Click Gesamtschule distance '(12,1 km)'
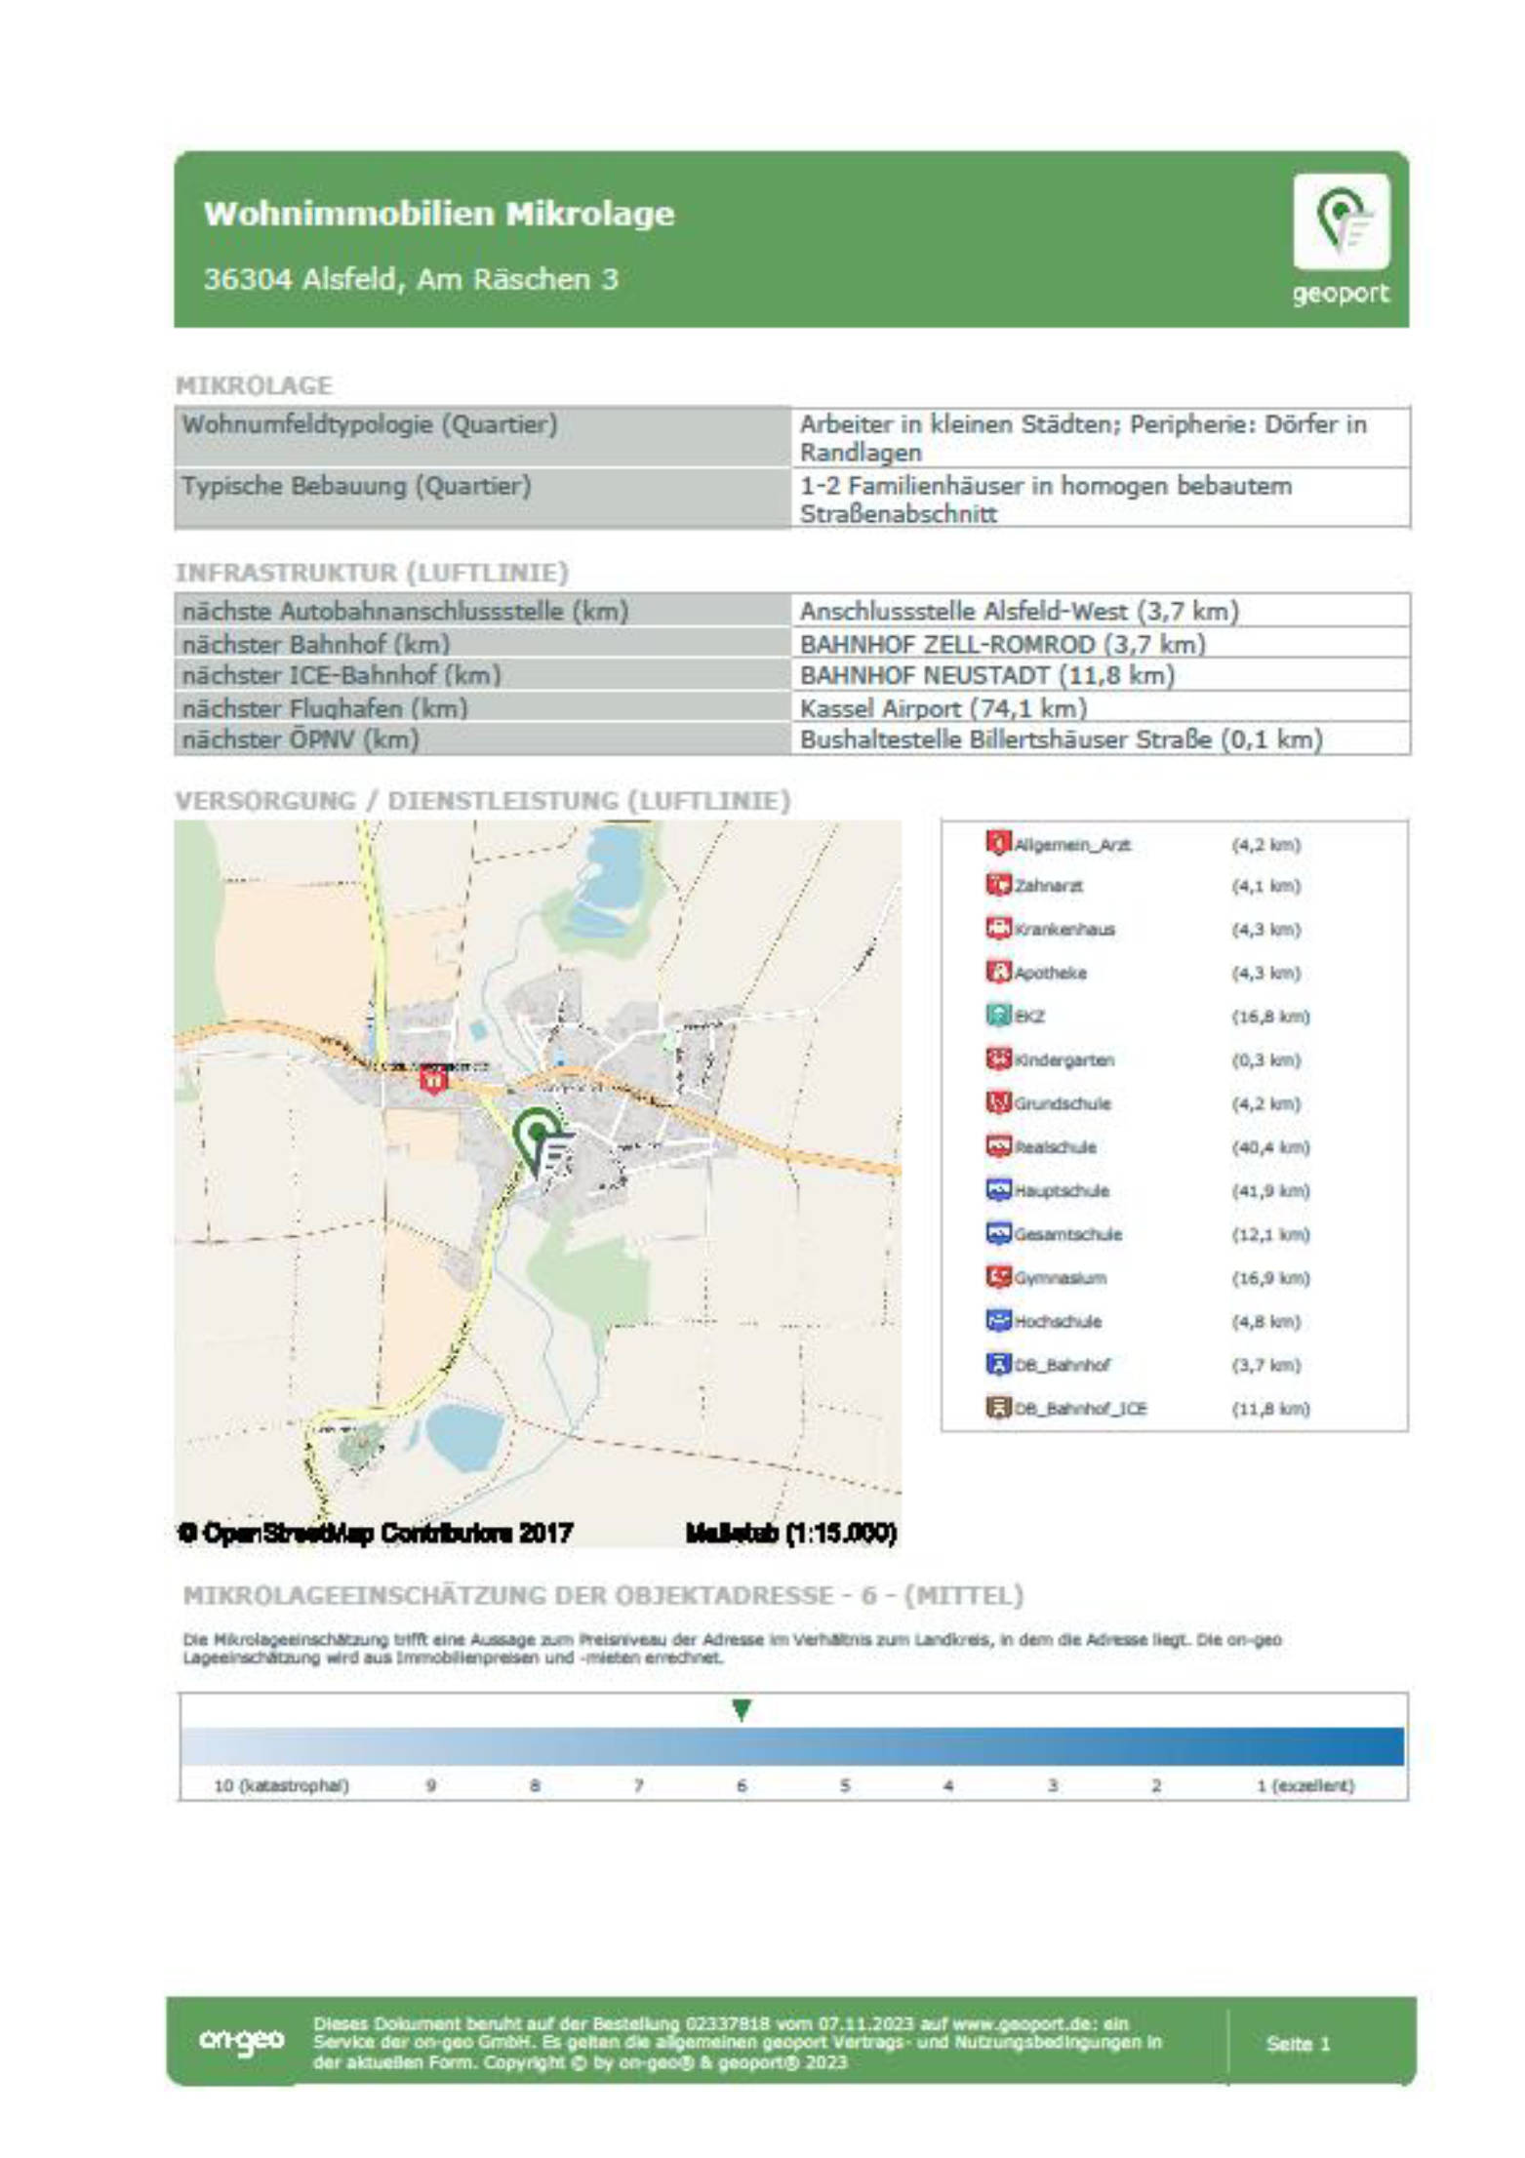Screen dimensions: 1525x2158 [x=1270, y=1234]
